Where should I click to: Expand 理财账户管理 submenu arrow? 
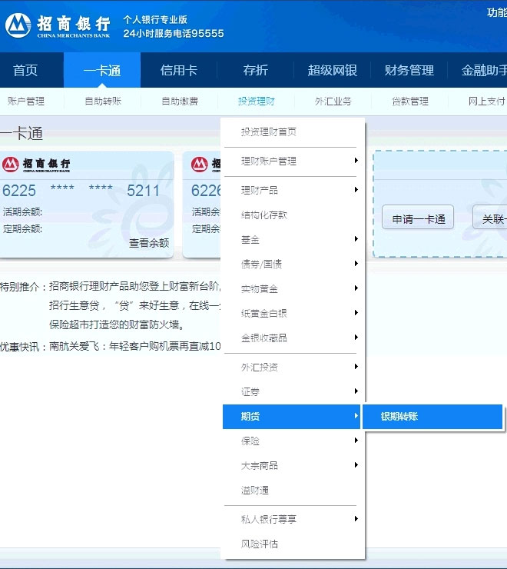(x=356, y=161)
